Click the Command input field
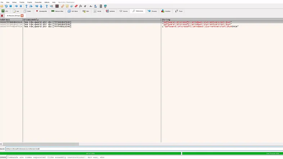The width and height of the screenshot is (283, 159). (x=145, y=157)
